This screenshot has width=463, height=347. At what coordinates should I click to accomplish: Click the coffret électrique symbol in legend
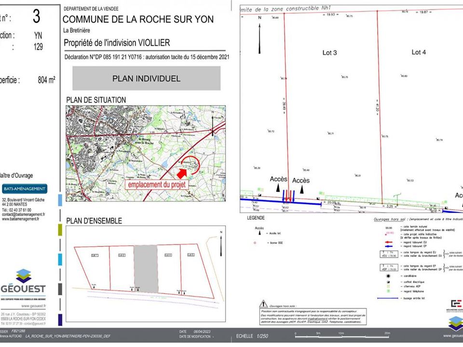(388, 282)
